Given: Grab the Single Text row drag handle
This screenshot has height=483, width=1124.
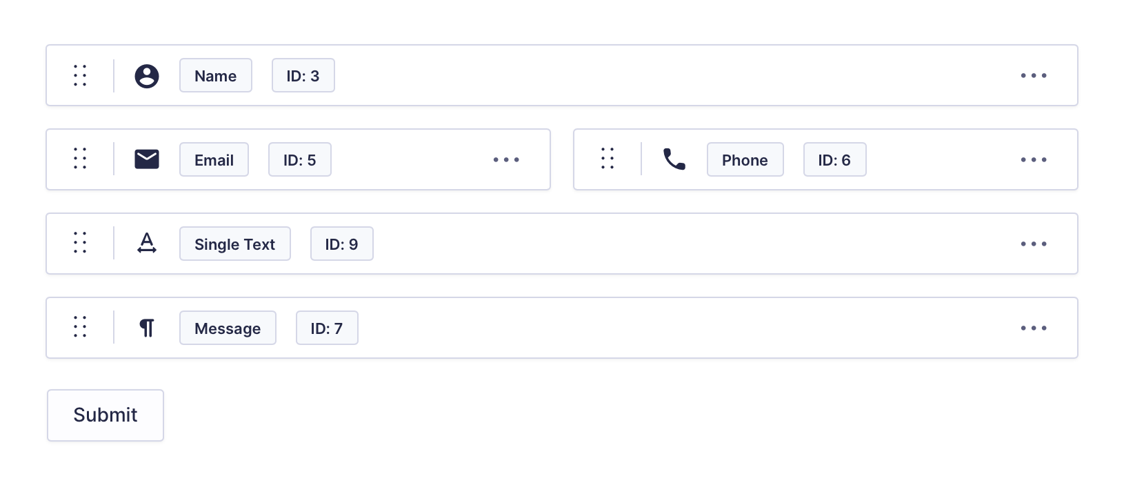Looking at the screenshot, I should click(80, 244).
